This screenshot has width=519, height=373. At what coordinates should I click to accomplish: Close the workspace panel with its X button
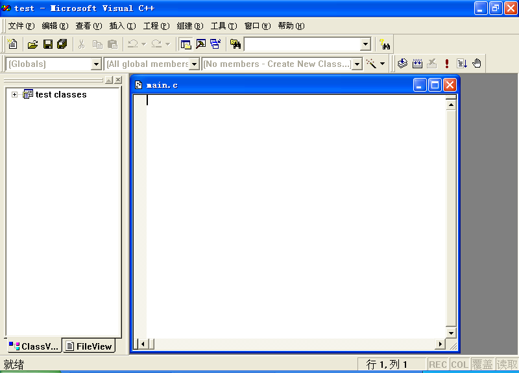[118, 80]
